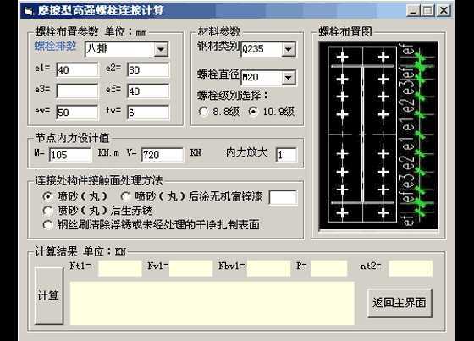The image size is (474, 341).
Task: Click the 内力放大 factor field
Action: coord(286,155)
